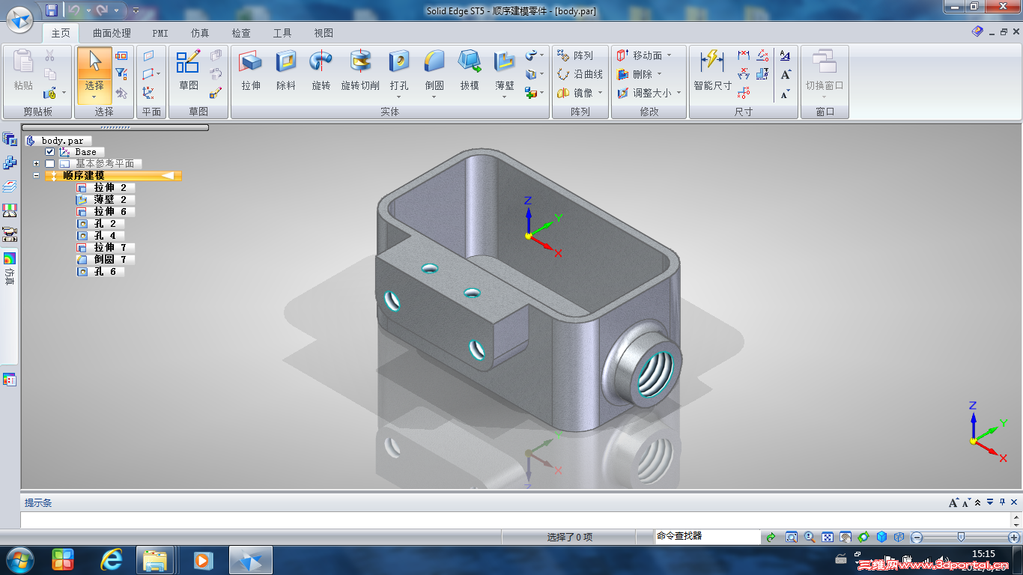Activate the 智能尺寸 (Smart Dimension) tool
This screenshot has width=1023, height=575.
coord(712,70)
